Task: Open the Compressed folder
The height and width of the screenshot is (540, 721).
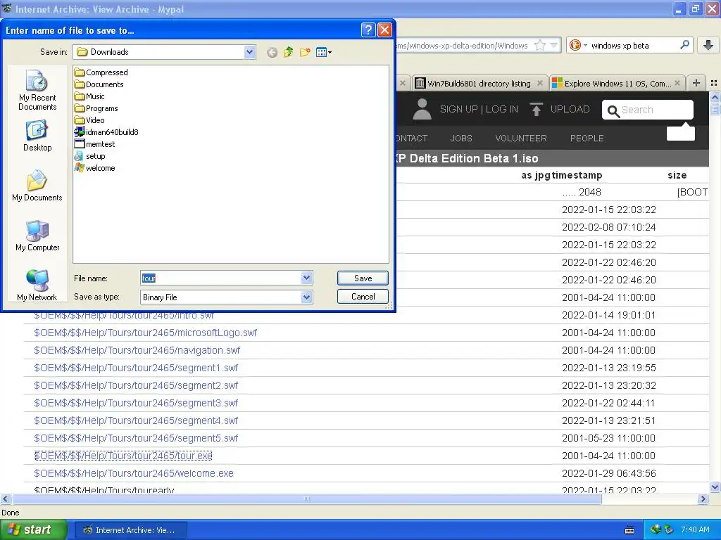Action: 101,72
